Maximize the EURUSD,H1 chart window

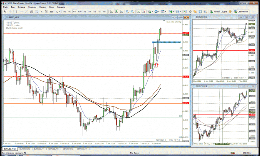pos(247,17)
